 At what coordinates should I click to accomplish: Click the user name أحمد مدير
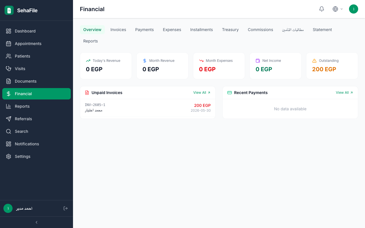tap(24, 208)
